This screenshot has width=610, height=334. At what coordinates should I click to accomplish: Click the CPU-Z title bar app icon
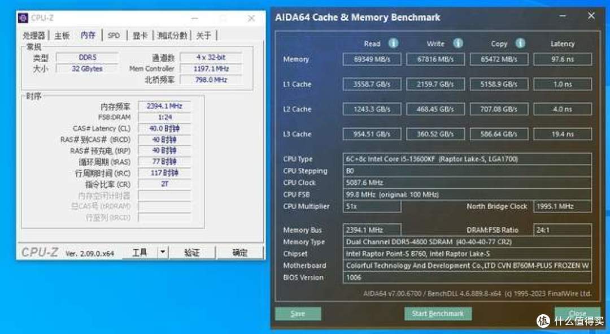pos(23,18)
